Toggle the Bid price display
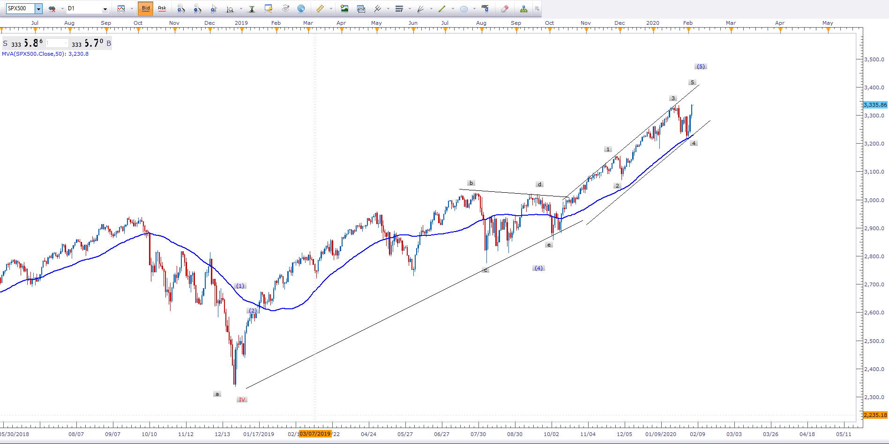Viewport: 889px width, 444px height. [146, 8]
